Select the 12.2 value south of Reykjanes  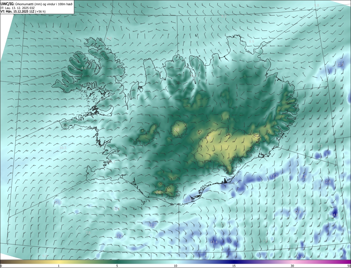click(152, 225)
